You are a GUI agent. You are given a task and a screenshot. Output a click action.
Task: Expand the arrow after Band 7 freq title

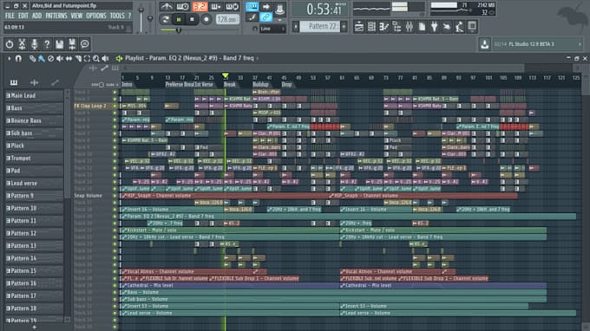tap(258, 58)
